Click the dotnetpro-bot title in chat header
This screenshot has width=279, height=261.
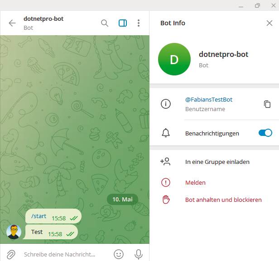pyautogui.click(x=43, y=19)
